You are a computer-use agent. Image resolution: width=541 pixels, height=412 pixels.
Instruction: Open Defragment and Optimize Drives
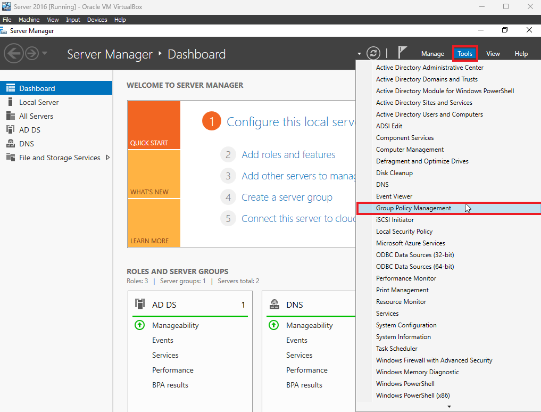(x=422, y=161)
